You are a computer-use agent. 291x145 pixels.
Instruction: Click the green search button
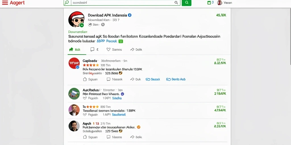point(186,3)
